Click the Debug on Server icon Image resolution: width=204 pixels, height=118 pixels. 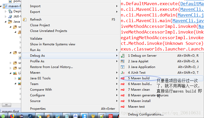(x=123, y=56)
